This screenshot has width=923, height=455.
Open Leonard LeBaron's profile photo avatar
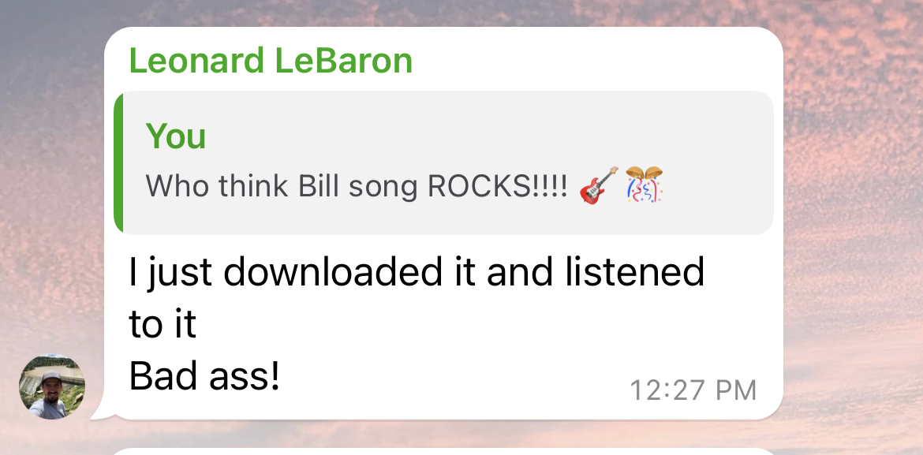click(52, 386)
